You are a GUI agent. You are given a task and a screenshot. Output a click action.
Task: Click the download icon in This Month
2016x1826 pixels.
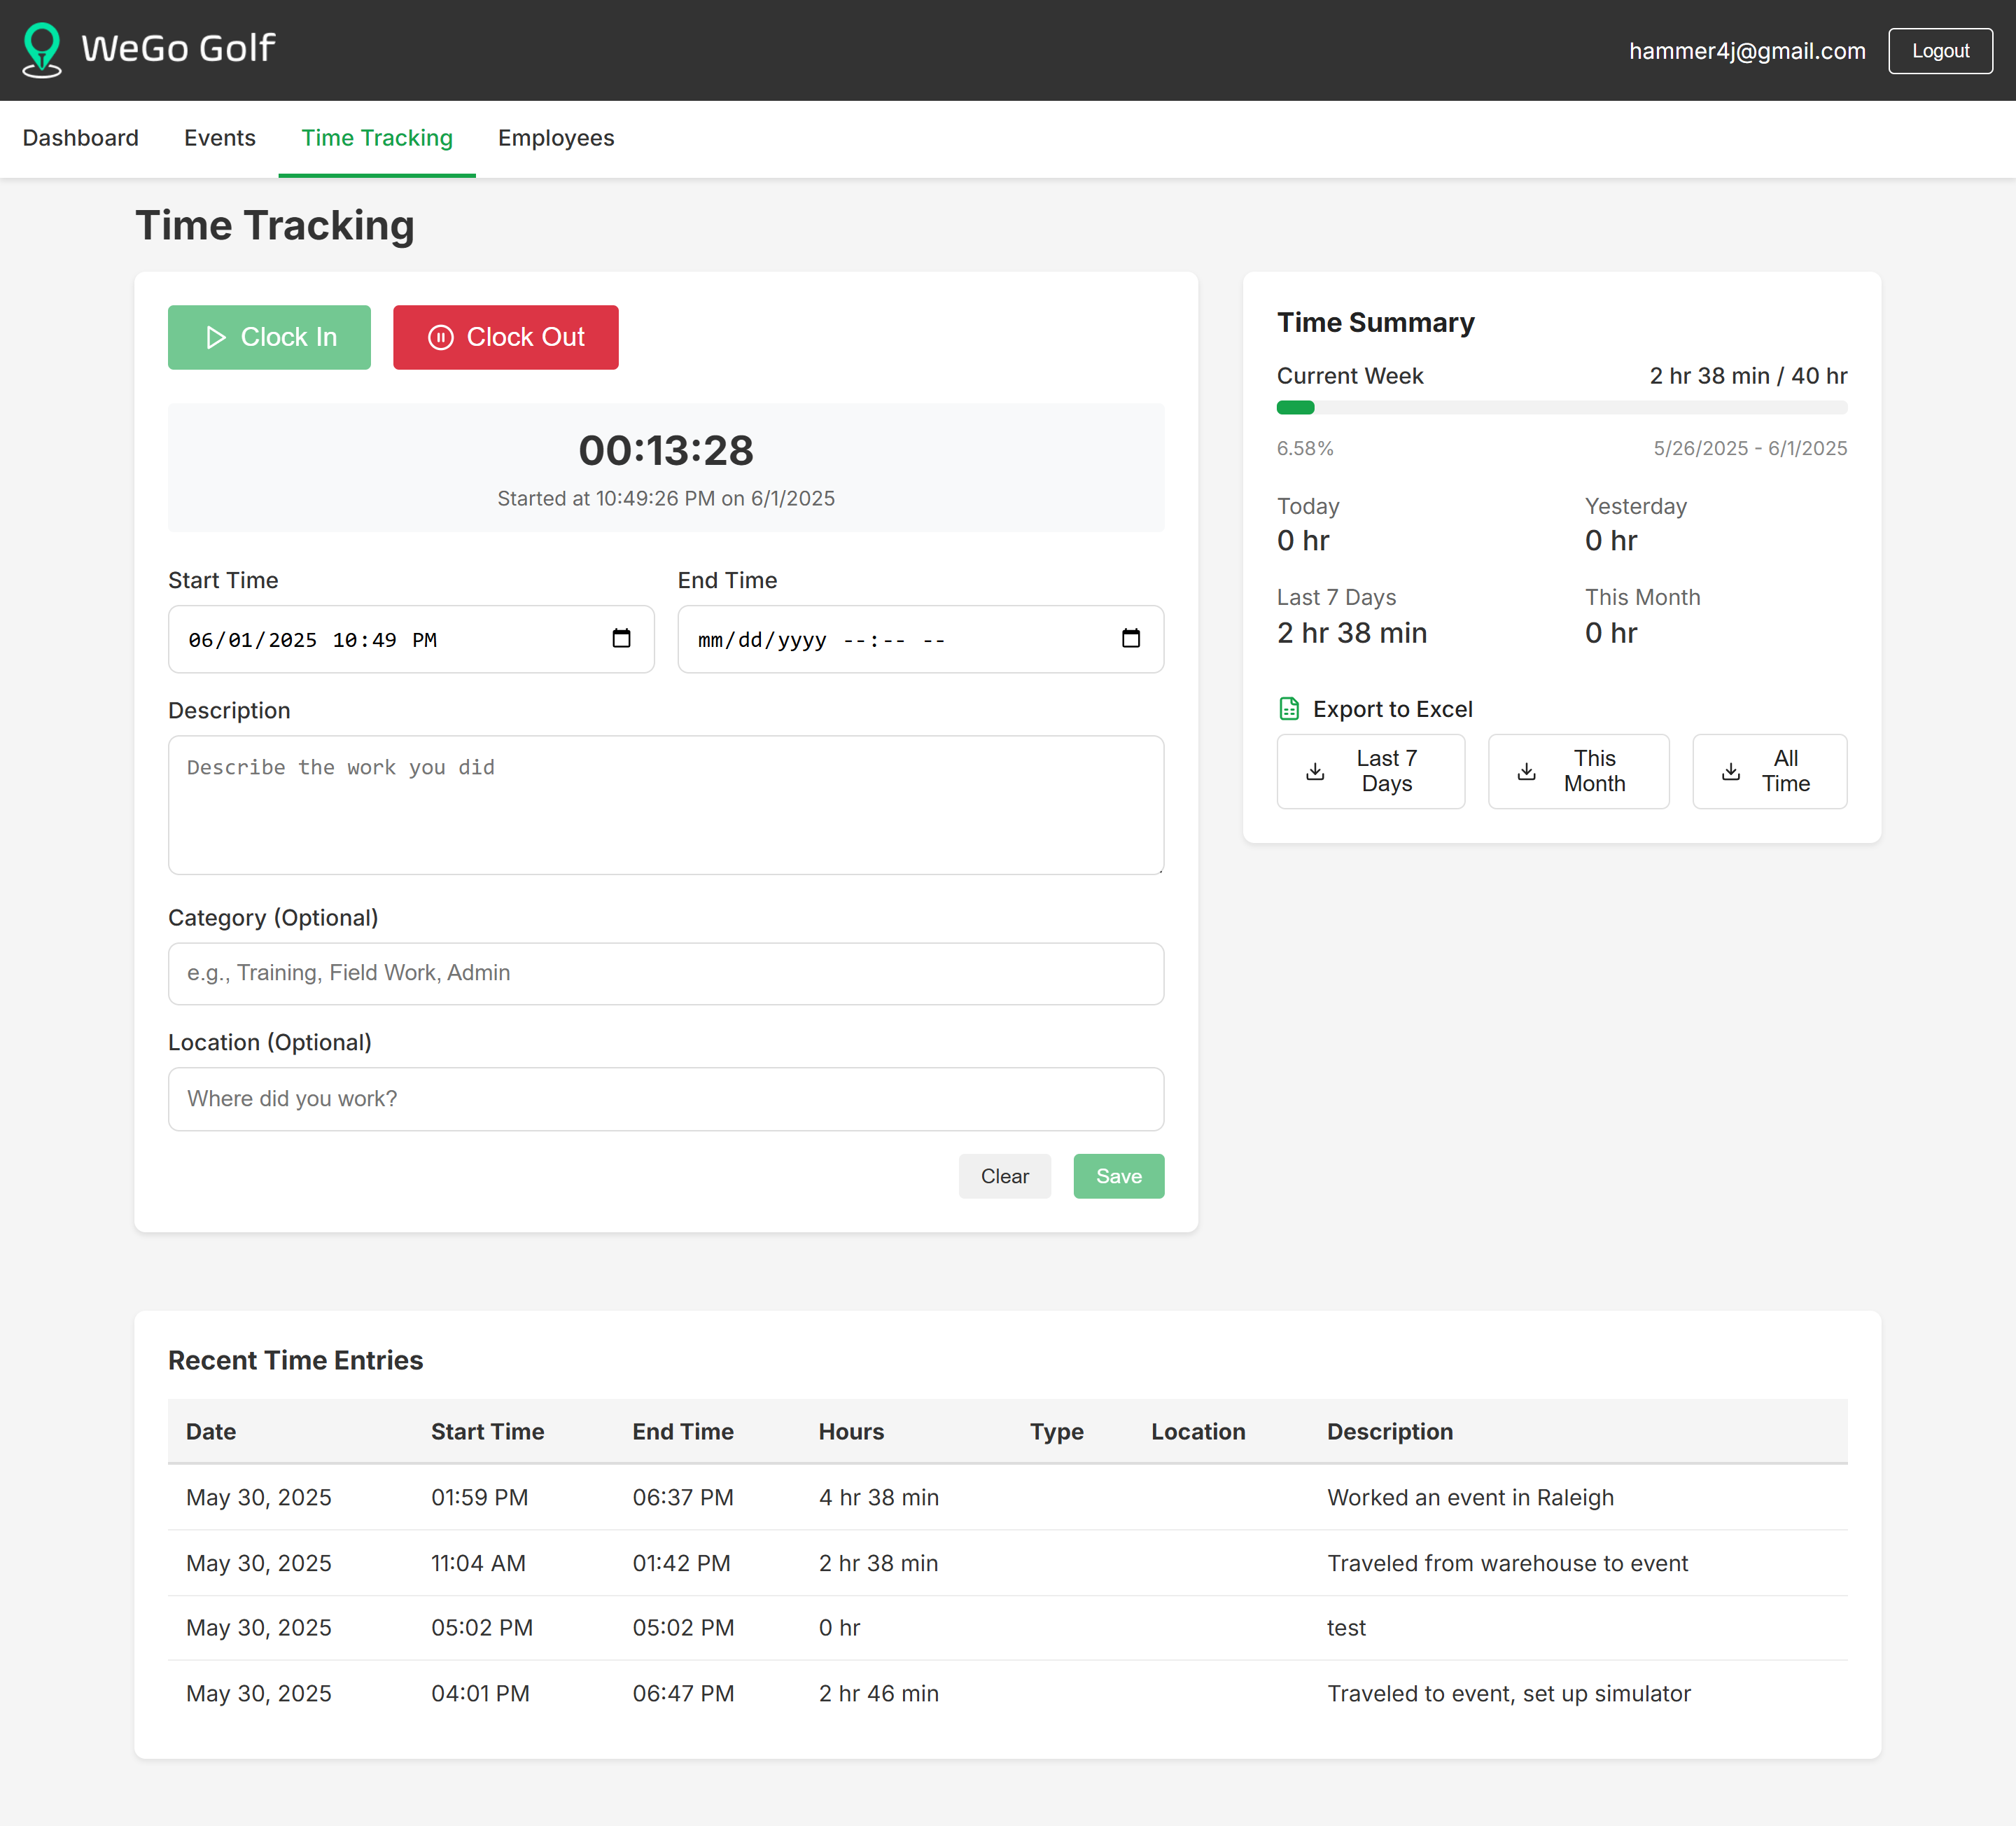1526,771
